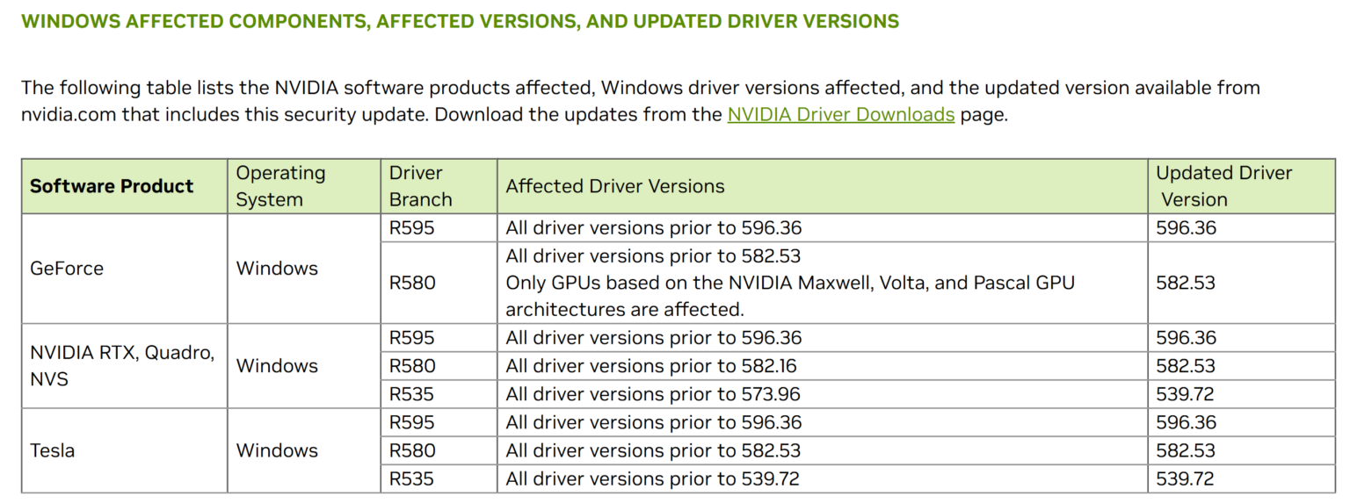Select the R595 branch cell for GeForce
The height and width of the screenshot is (503, 1350).
(439, 228)
